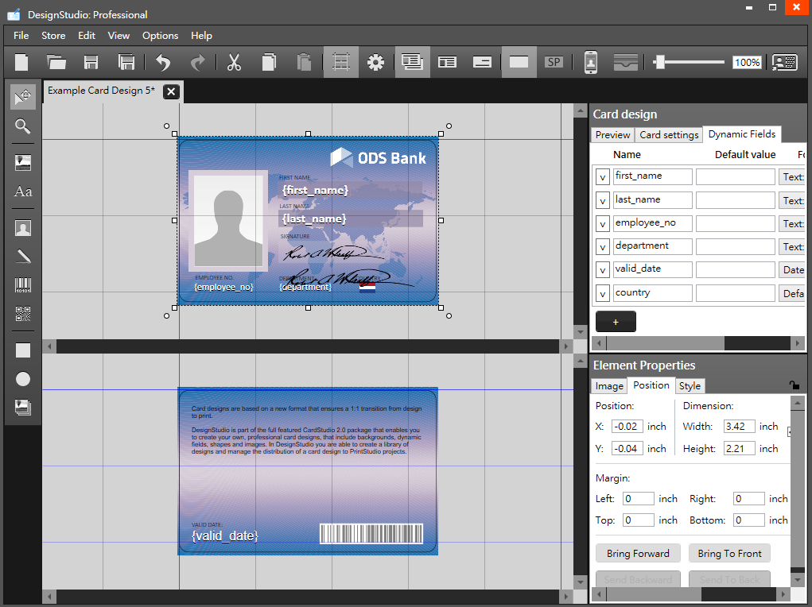
Task: Click the zoom slider handle in toolbar
Action: pyautogui.click(x=659, y=62)
